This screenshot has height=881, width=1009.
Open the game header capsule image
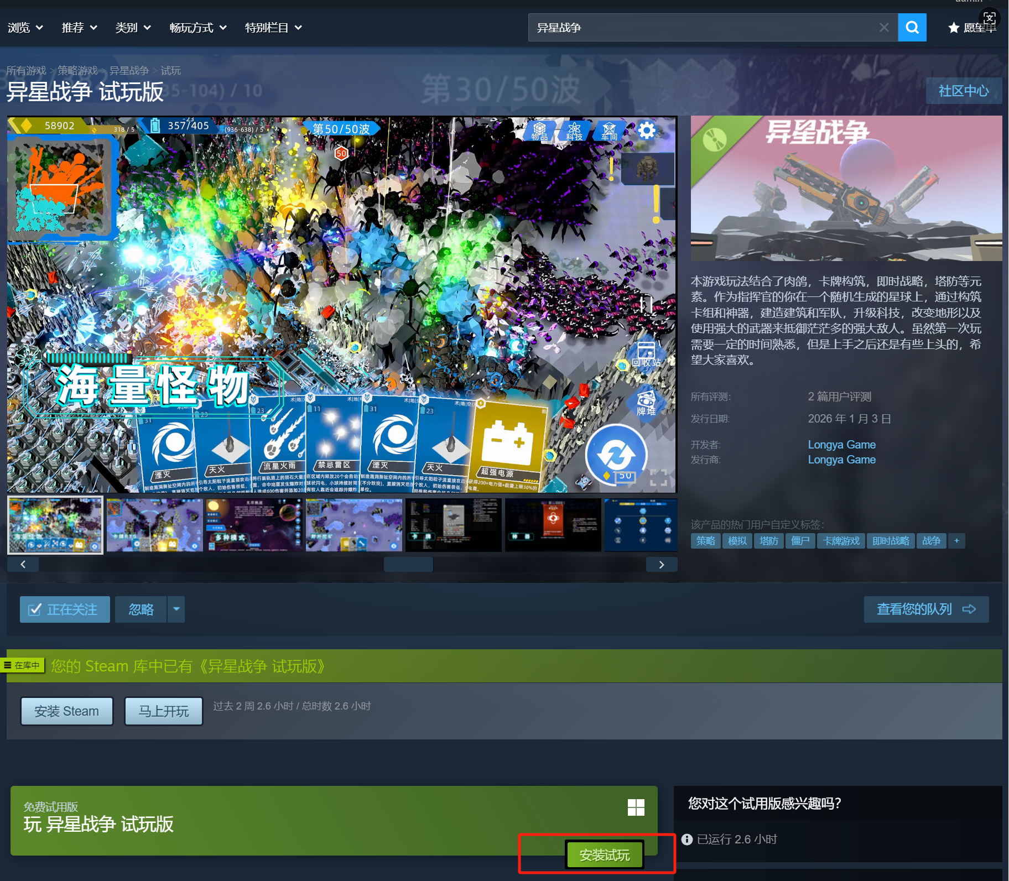pos(846,188)
